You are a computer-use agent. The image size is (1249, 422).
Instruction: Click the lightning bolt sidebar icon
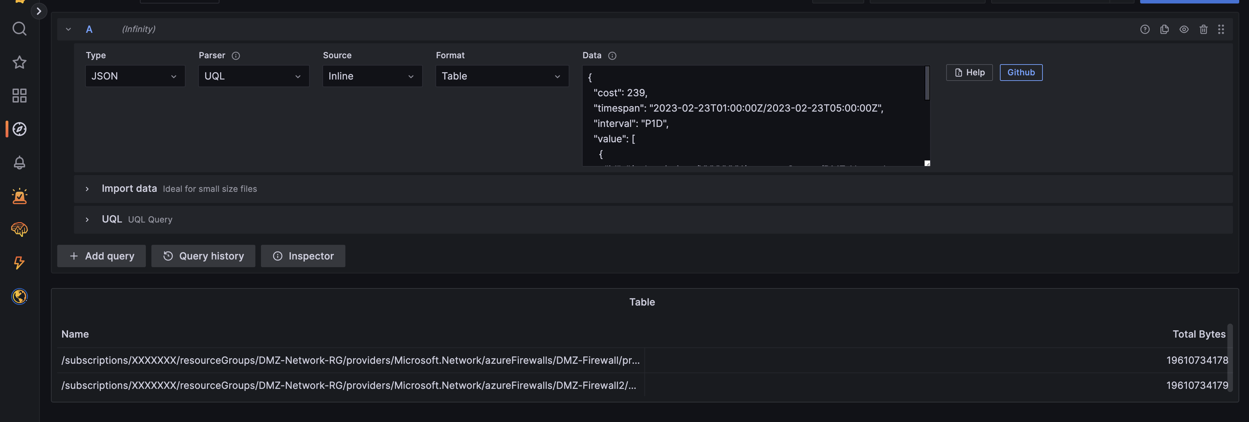[20, 263]
